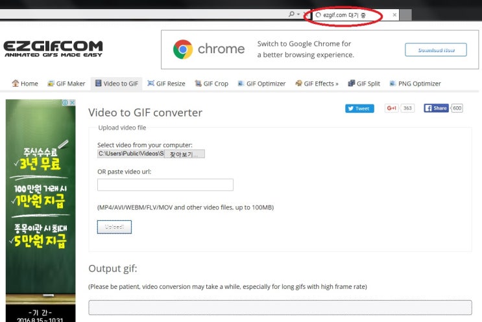Click the Switch to Google Chrome banner text

coord(306,49)
